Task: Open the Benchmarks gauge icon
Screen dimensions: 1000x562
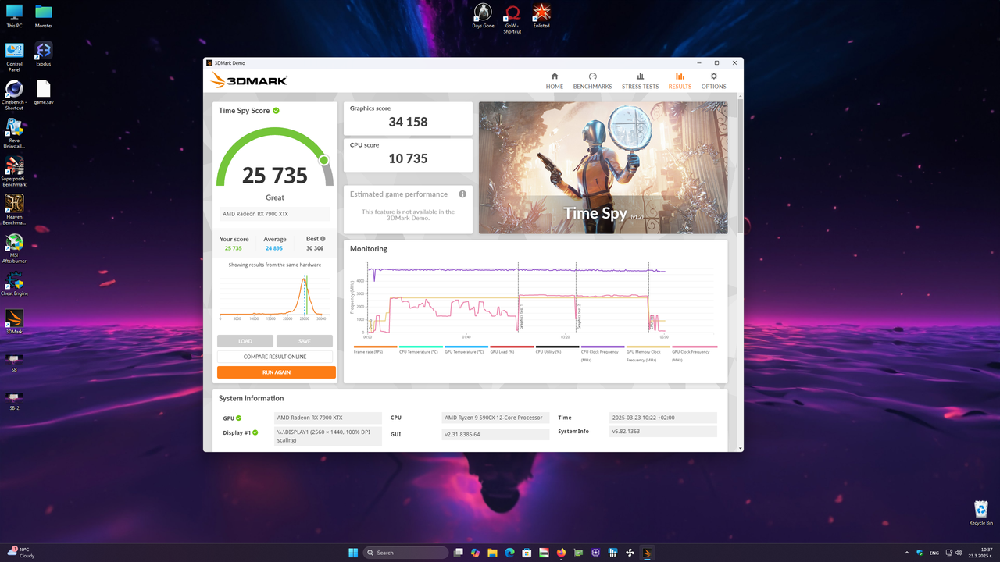Action: pyautogui.click(x=592, y=80)
